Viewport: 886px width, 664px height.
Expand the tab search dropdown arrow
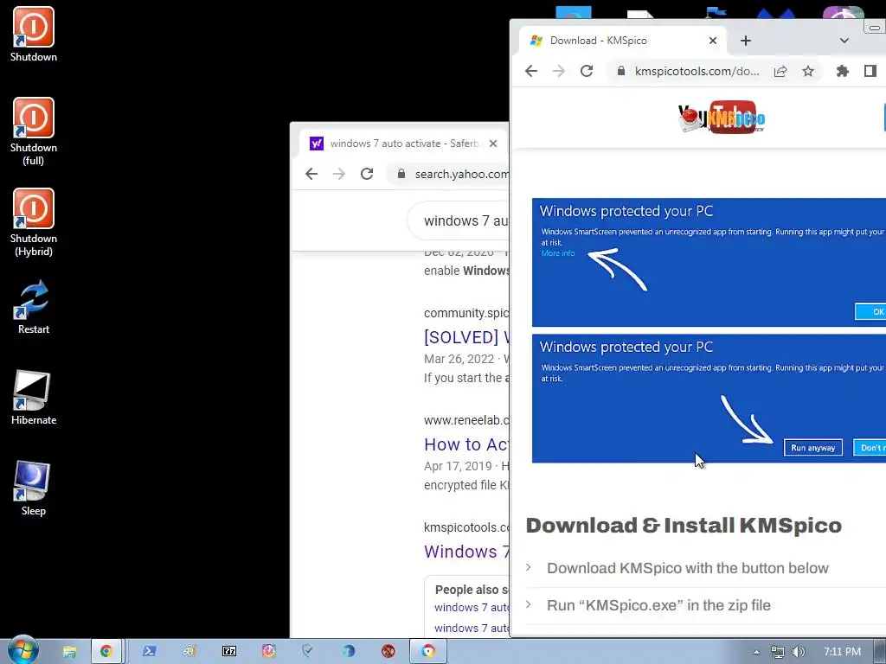click(x=844, y=41)
